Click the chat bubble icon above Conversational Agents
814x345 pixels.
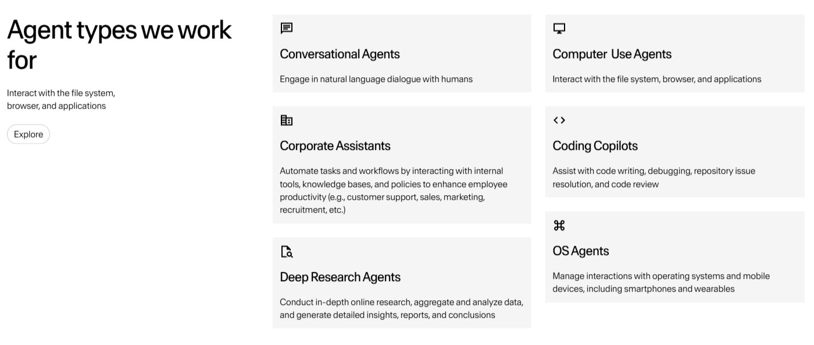point(286,28)
